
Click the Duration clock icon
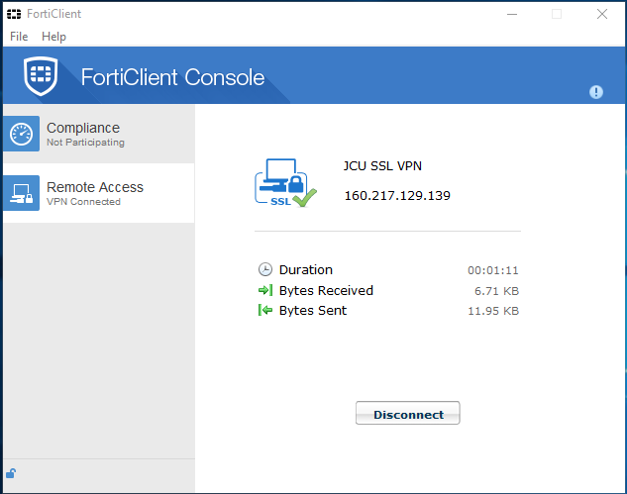[265, 269]
